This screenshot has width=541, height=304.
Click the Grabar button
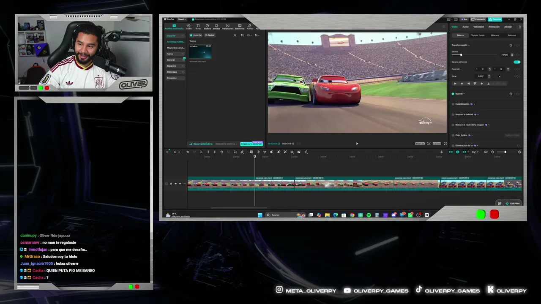pos(210,35)
